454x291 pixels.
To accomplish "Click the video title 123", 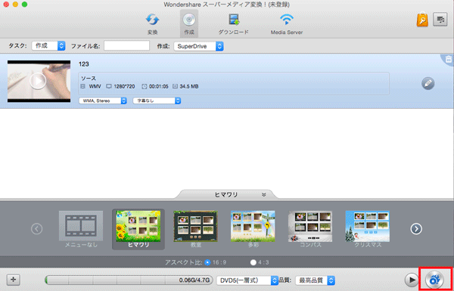I will [84, 64].
